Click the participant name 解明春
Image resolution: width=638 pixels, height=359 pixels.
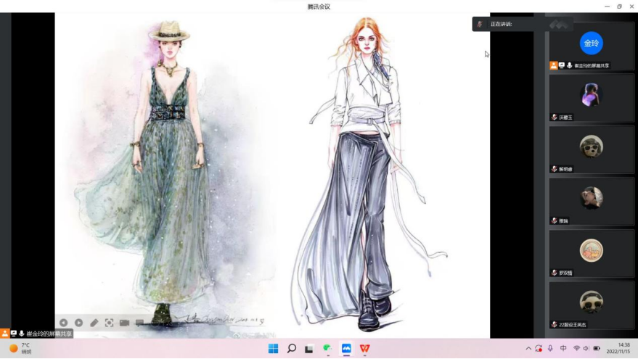coord(565,169)
